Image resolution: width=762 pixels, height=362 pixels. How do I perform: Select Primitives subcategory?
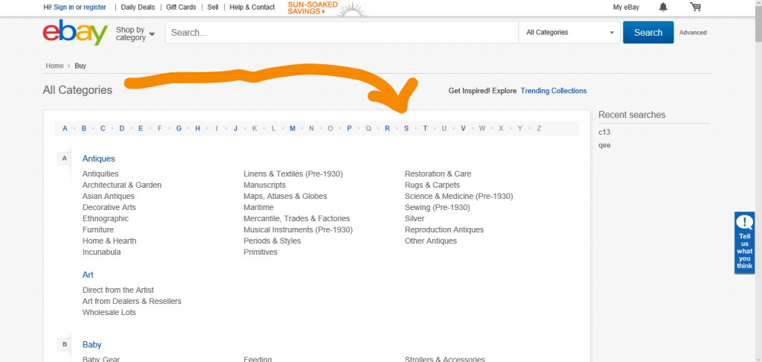pyautogui.click(x=260, y=252)
